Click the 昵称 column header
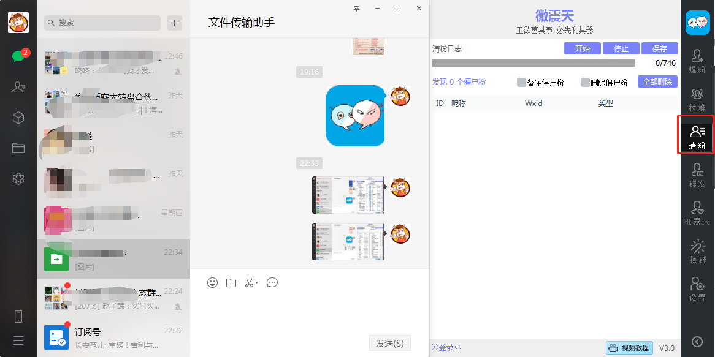Viewport: 715px width, 357px height. (459, 103)
